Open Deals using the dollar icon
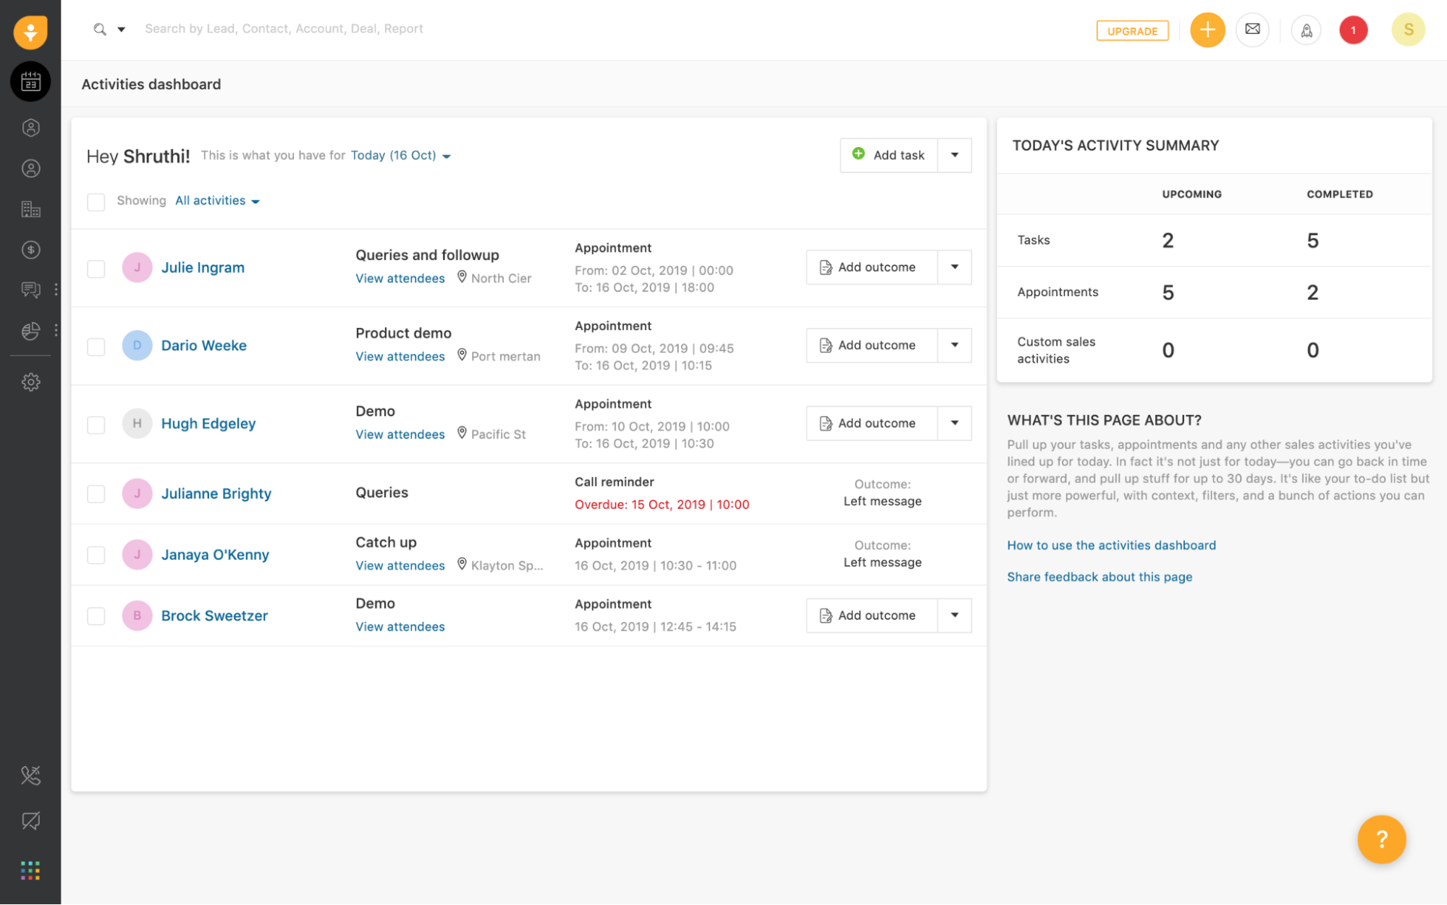Viewport: 1447px width, 905px height. [x=30, y=250]
